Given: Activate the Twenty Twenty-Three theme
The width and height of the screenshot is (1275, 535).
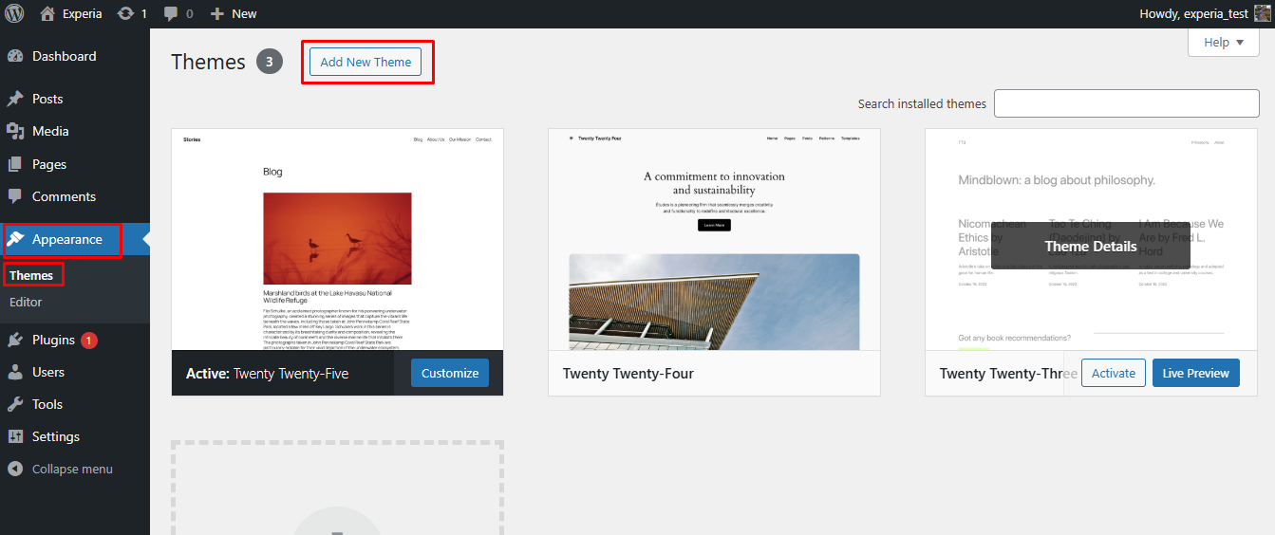Looking at the screenshot, I should click(x=1114, y=373).
